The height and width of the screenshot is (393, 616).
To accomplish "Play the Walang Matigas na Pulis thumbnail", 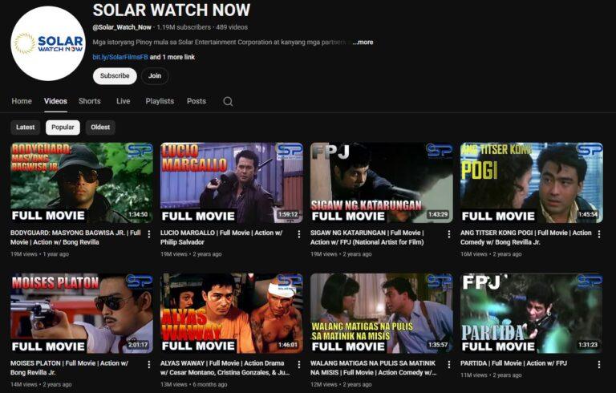I will pos(382,314).
